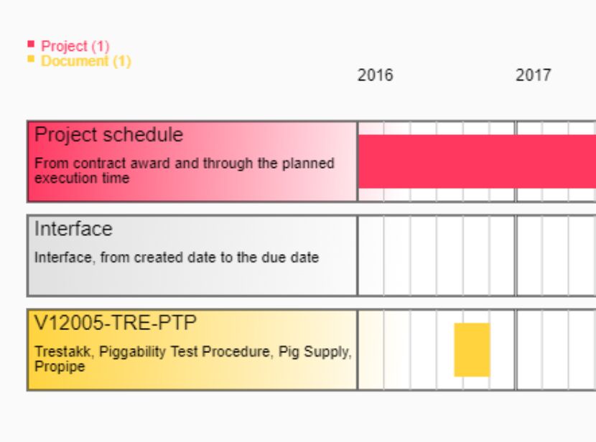Select the gray Interface row label panel
The height and width of the screenshot is (442, 596).
point(192,255)
